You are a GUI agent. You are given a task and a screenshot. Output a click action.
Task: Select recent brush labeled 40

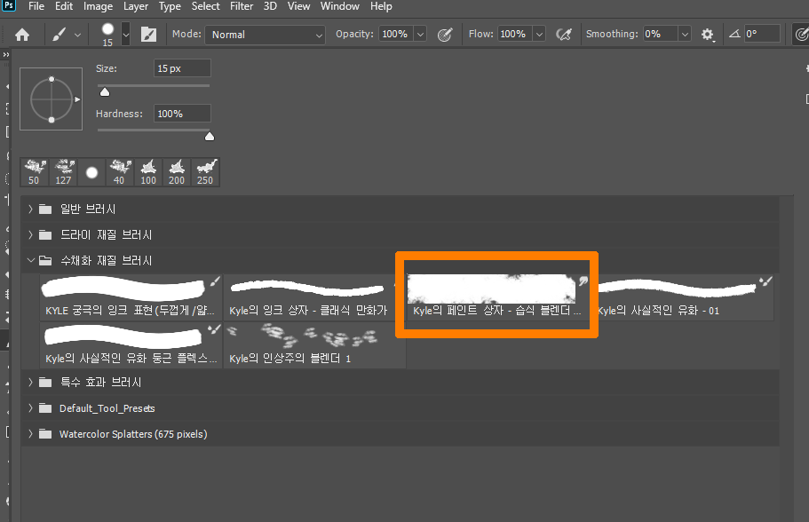pyautogui.click(x=120, y=171)
